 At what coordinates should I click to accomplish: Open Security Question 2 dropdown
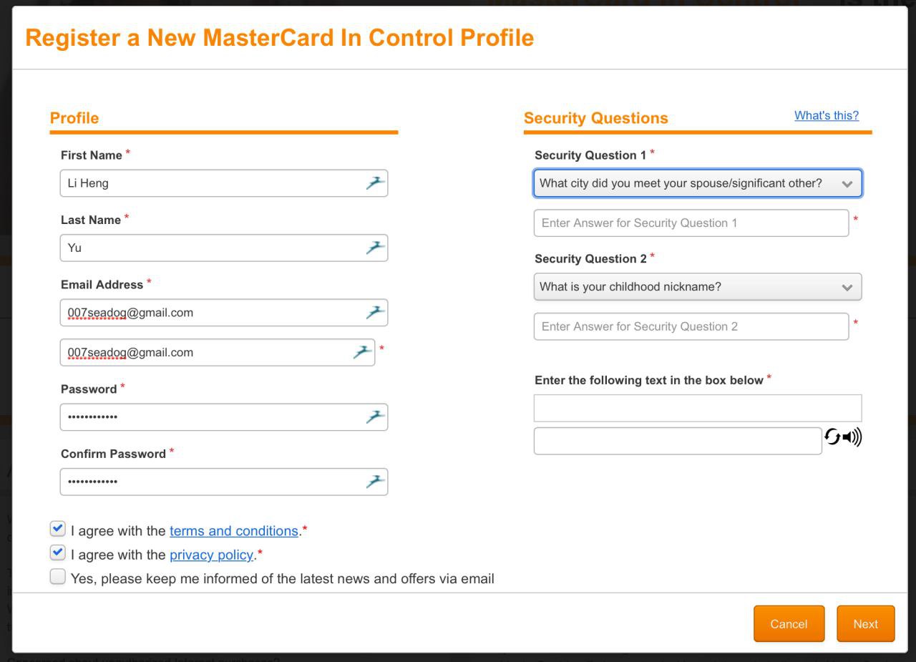(698, 287)
